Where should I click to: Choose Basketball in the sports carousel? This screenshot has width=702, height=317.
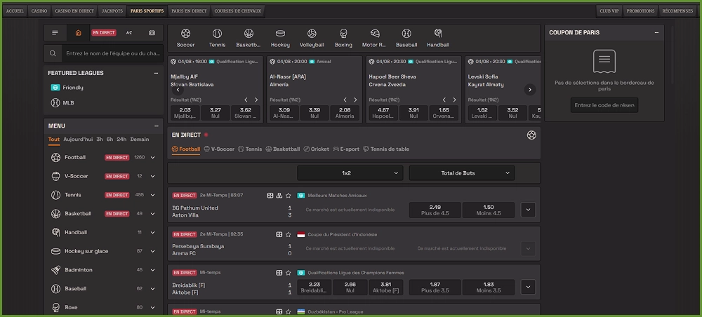tap(249, 38)
